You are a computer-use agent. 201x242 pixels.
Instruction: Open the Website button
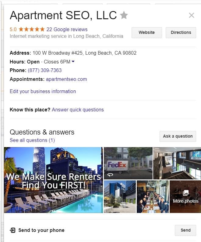click(x=146, y=32)
